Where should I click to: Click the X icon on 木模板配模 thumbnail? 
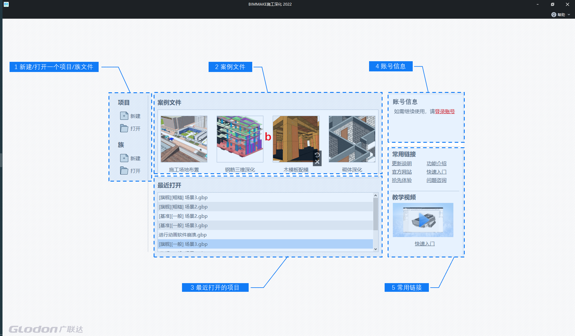(317, 162)
